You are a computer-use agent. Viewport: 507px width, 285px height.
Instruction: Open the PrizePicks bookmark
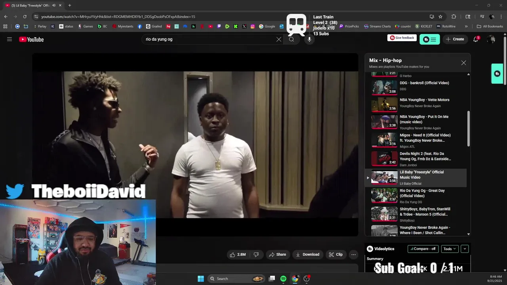click(349, 27)
